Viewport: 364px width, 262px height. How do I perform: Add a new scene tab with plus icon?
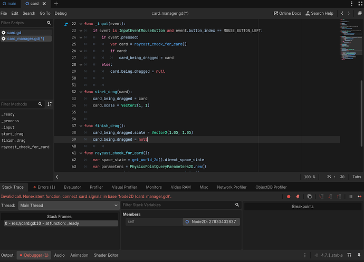(x=56, y=4)
